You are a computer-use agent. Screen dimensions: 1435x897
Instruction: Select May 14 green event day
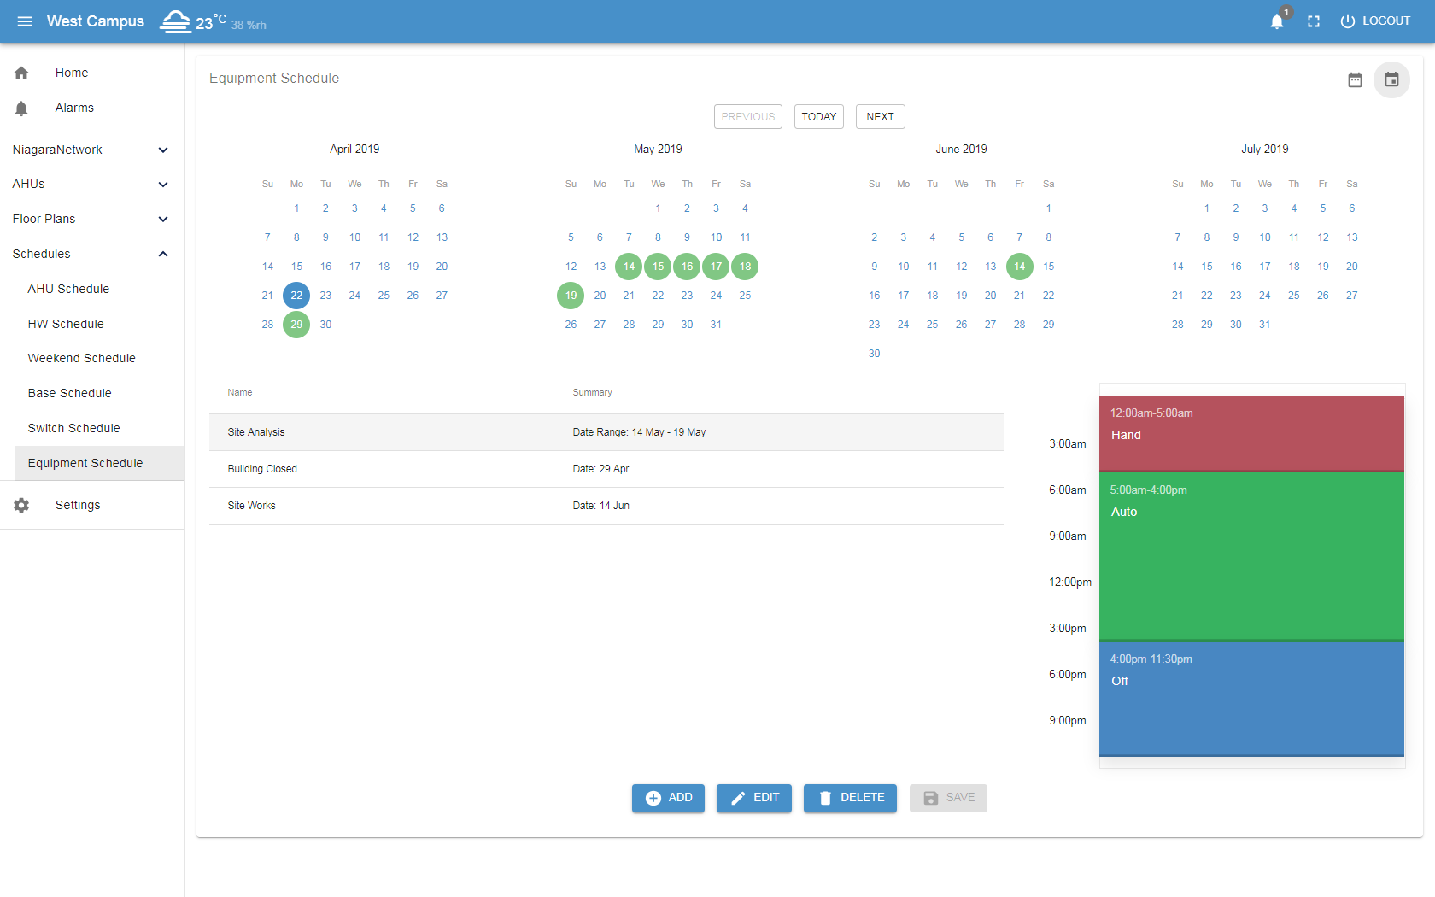629,267
